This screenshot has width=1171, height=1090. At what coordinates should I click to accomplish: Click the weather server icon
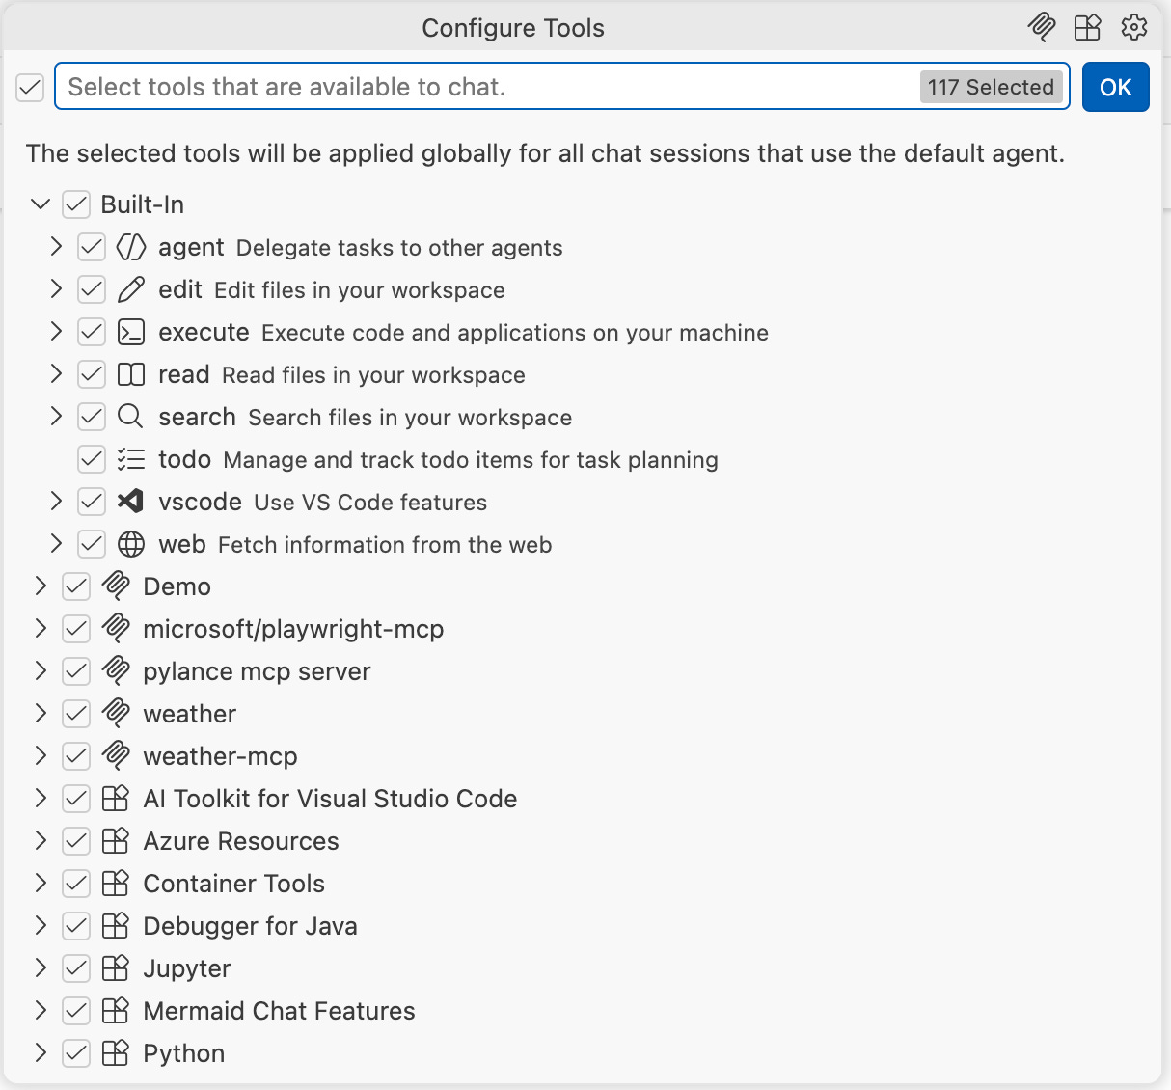pos(116,714)
